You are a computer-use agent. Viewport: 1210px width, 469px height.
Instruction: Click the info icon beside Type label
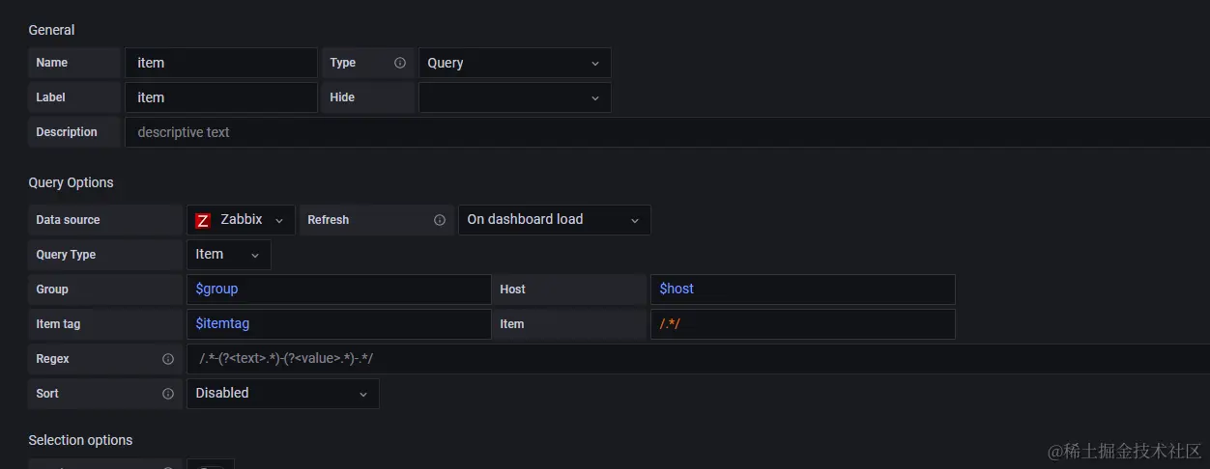400,63
